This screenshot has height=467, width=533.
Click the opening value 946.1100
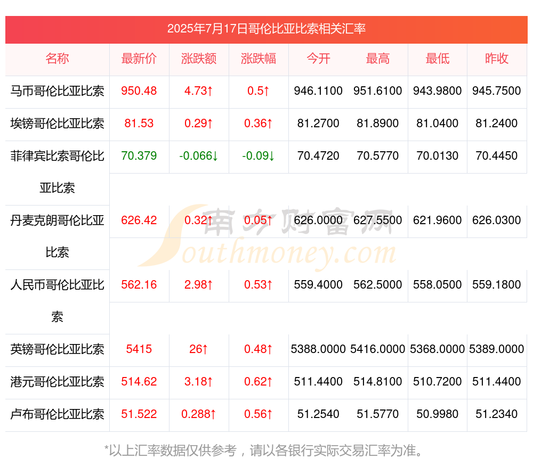(x=318, y=91)
